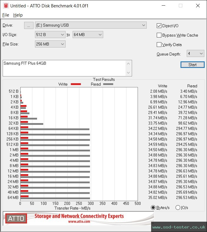Click the description box scroll up arrow
The image size is (207, 232).
click(x=128, y=64)
